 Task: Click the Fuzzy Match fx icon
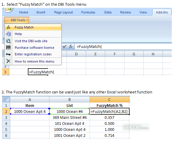click(8, 27)
